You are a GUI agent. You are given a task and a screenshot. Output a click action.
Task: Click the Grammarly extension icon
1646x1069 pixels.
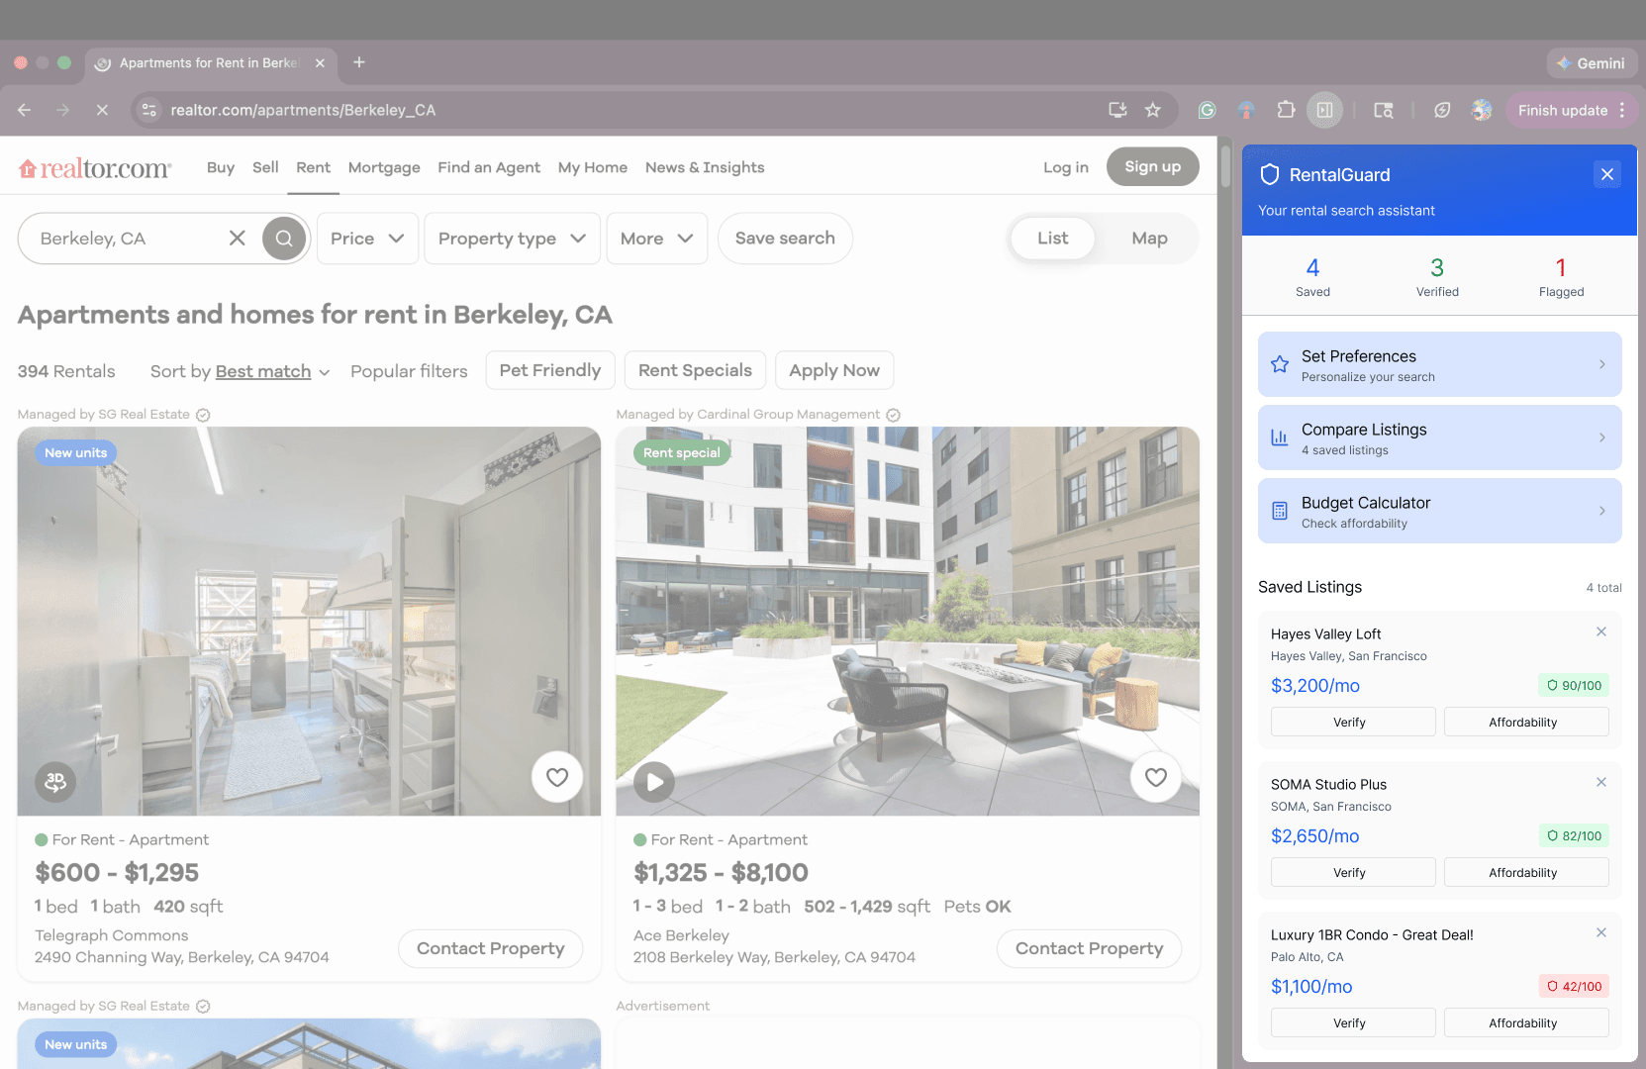(x=1207, y=110)
